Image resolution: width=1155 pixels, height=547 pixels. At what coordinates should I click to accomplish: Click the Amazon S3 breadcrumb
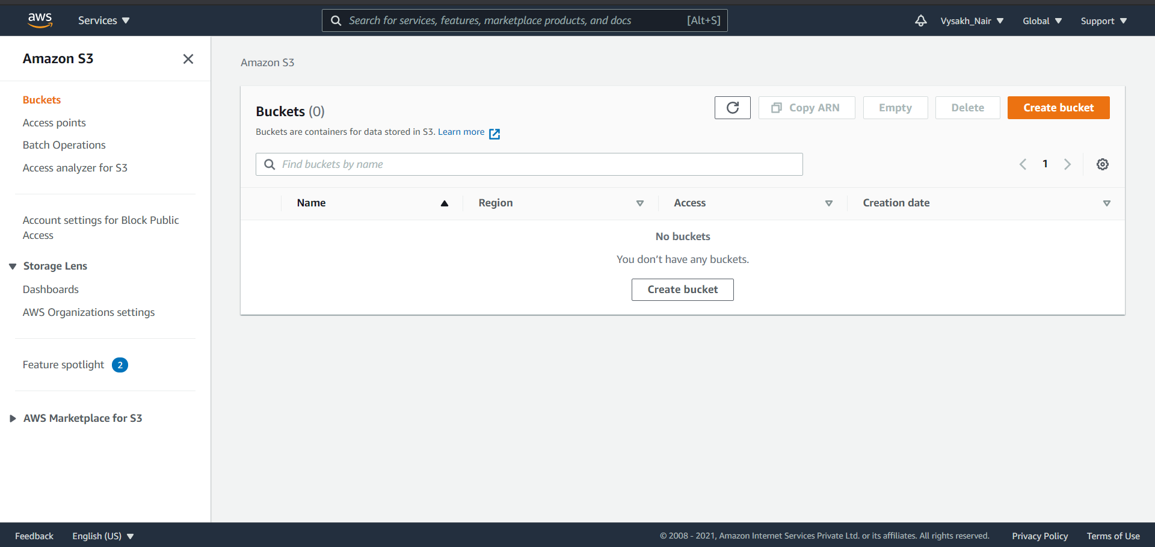(267, 63)
